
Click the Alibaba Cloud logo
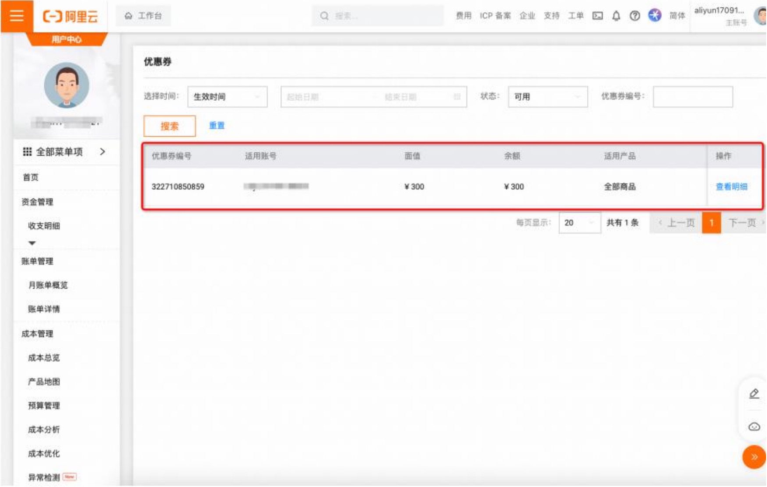70,16
